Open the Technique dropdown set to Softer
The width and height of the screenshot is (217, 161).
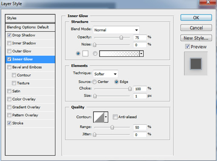pos(106,74)
